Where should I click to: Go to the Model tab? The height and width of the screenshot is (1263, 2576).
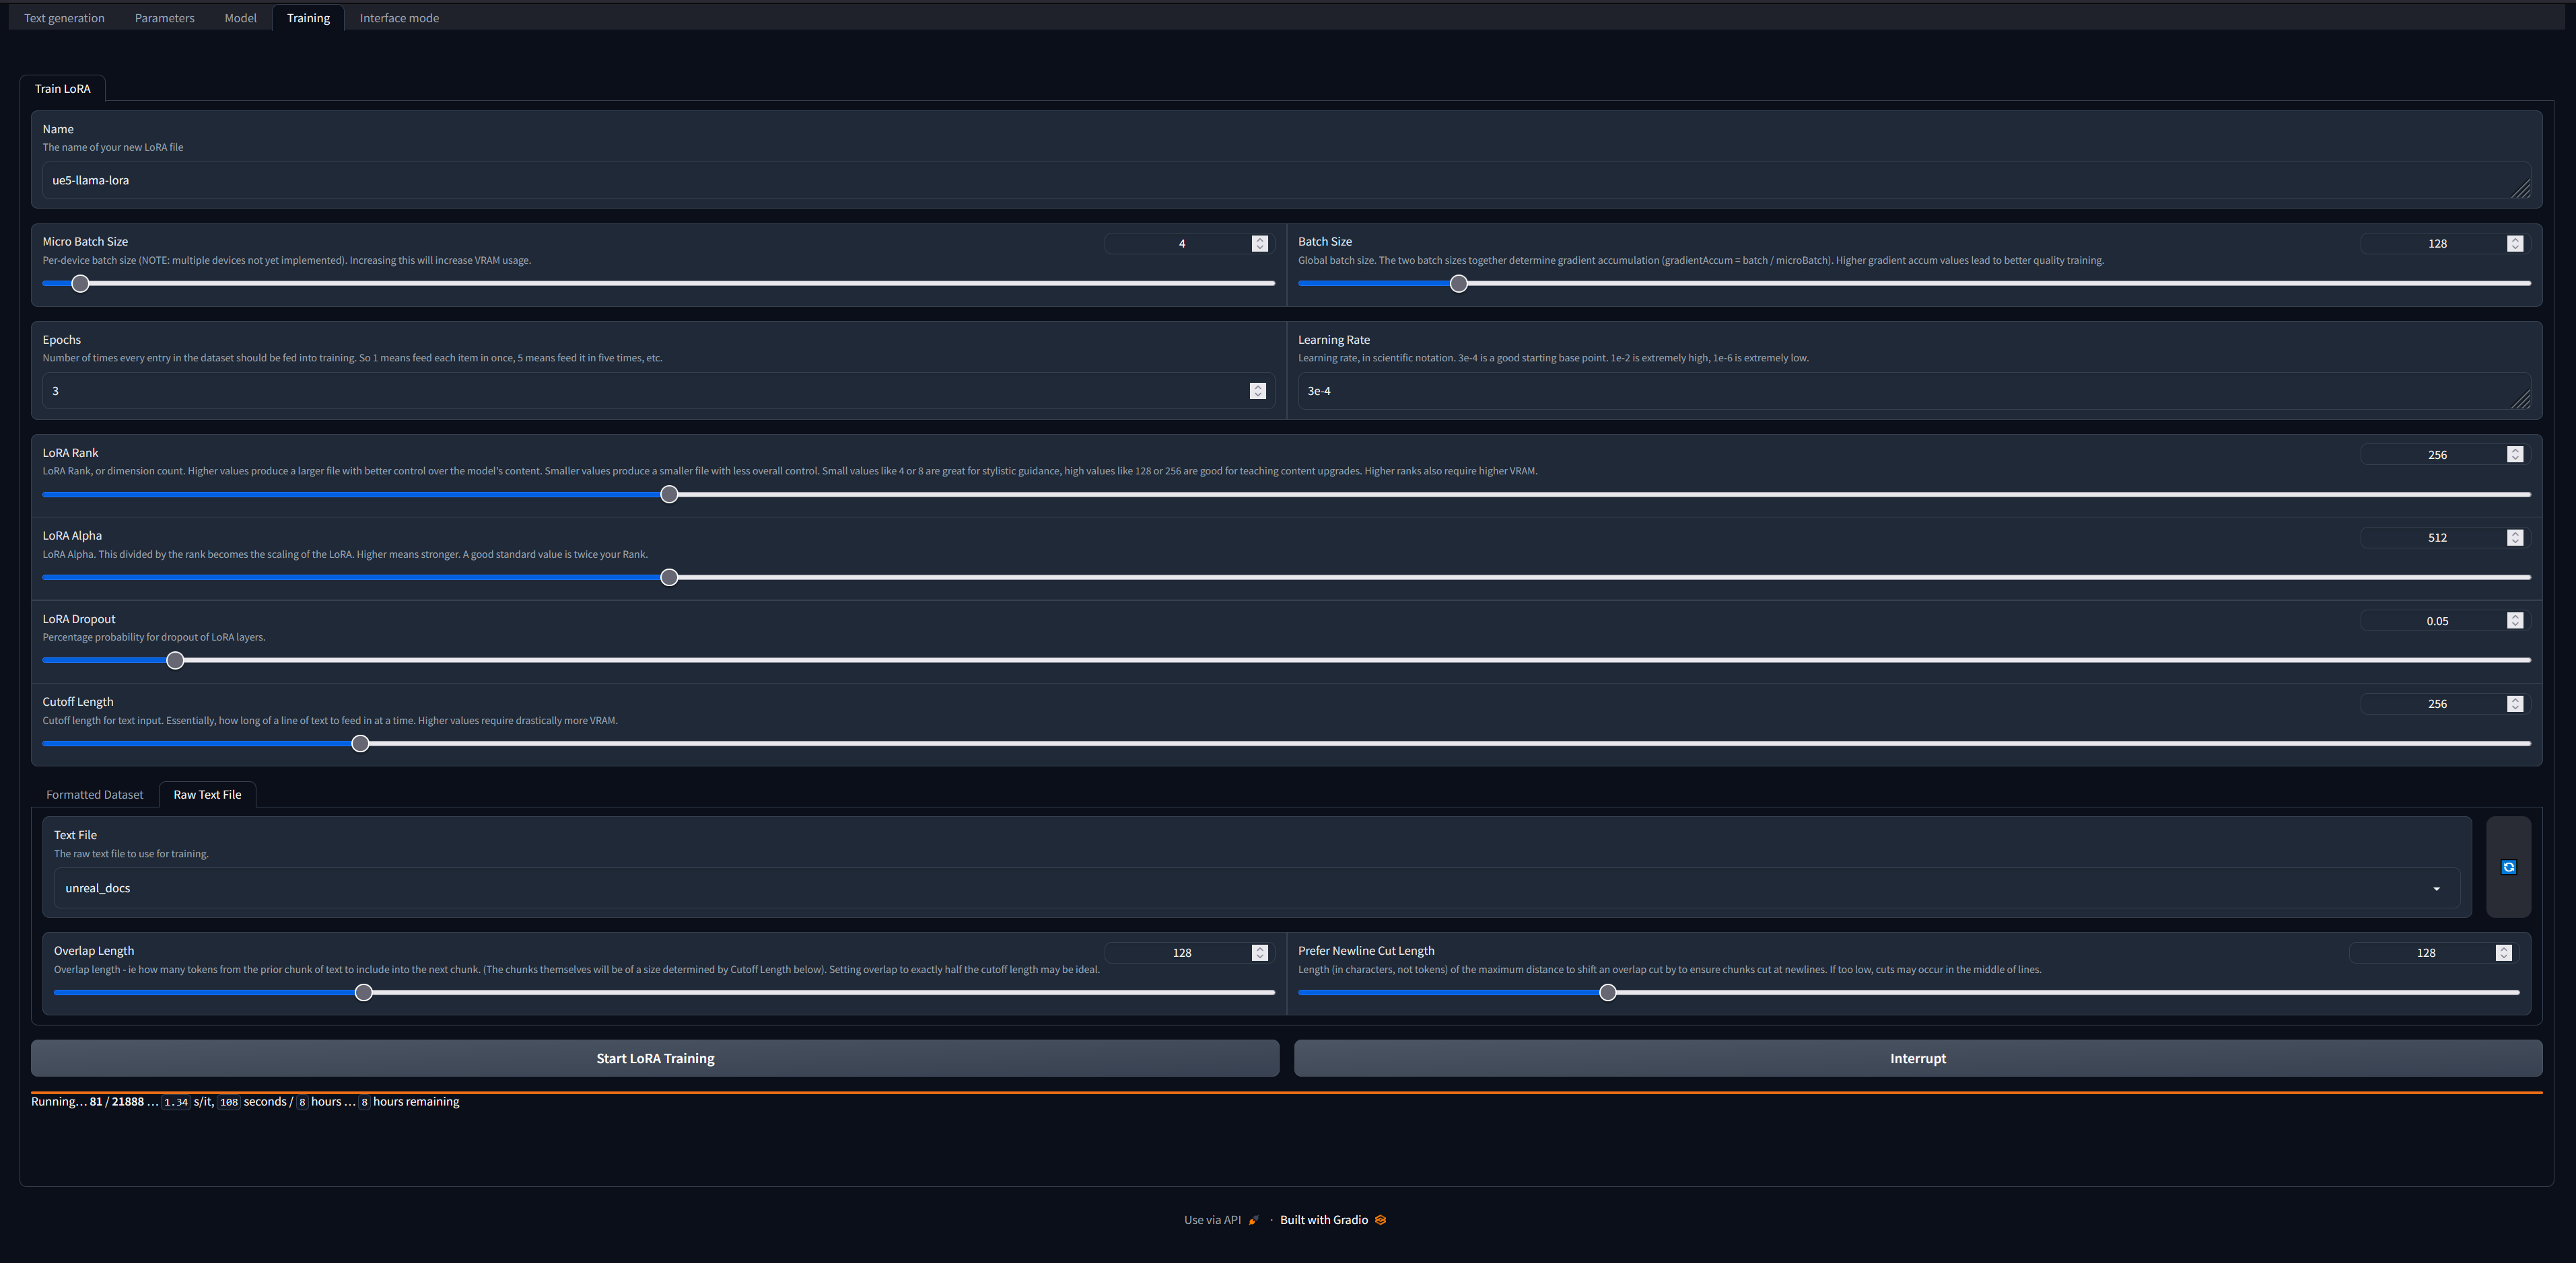(x=240, y=18)
